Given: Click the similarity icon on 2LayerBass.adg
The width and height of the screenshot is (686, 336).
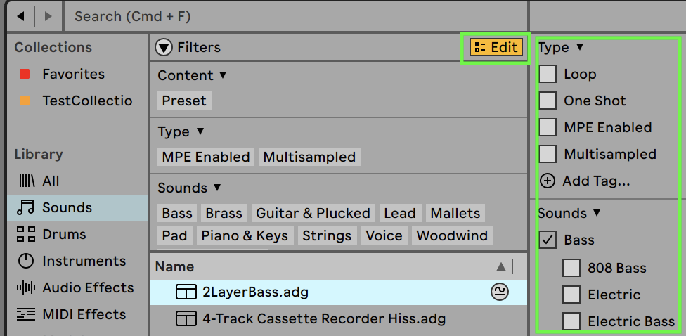Looking at the screenshot, I should pyautogui.click(x=499, y=292).
